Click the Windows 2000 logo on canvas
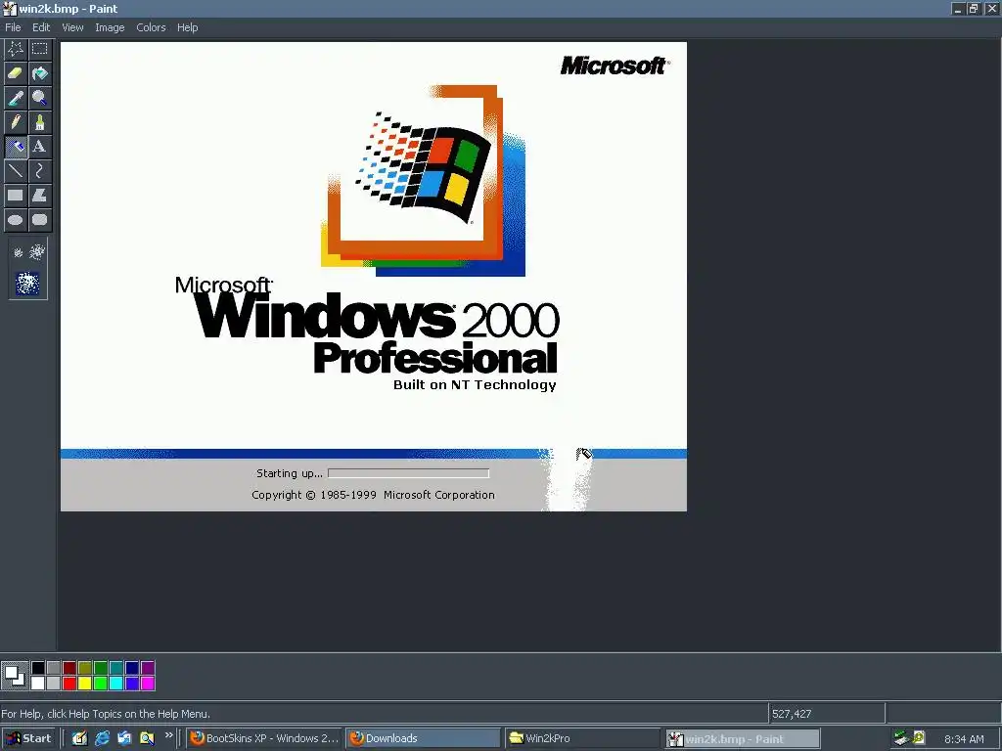The height and width of the screenshot is (751, 1002). pos(423,180)
